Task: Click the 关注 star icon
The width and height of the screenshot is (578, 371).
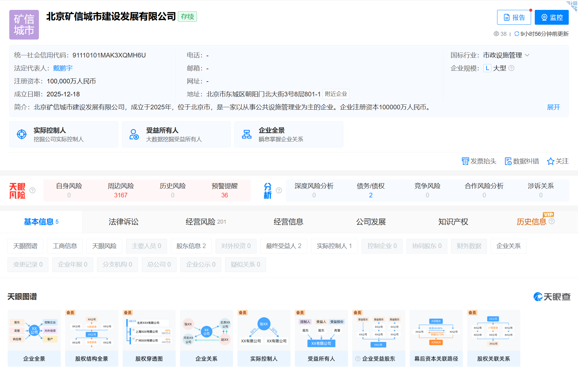Action: [551, 161]
